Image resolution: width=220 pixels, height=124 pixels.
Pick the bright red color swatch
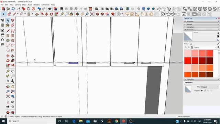[188, 61]
